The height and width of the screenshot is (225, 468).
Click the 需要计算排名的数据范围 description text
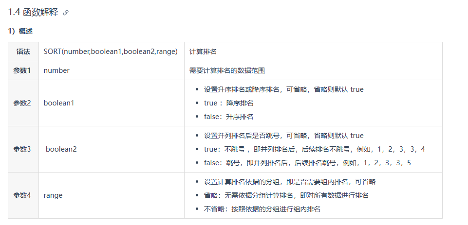pos(227,70)
